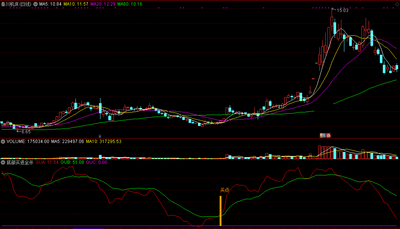The height and width of the screenshot is (229, 400).
Task: Expand the dropdown next to 秦川机床(日线)
Action: [x=35, y=4]
